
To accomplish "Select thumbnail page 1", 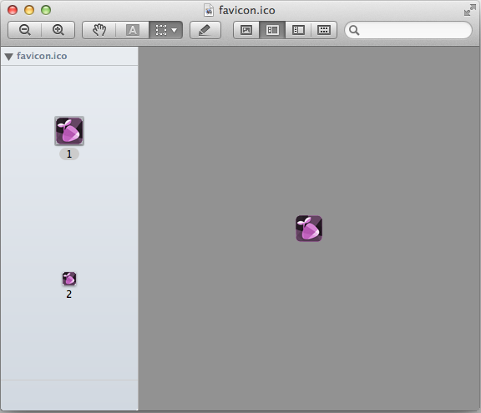I will (69, 131).
